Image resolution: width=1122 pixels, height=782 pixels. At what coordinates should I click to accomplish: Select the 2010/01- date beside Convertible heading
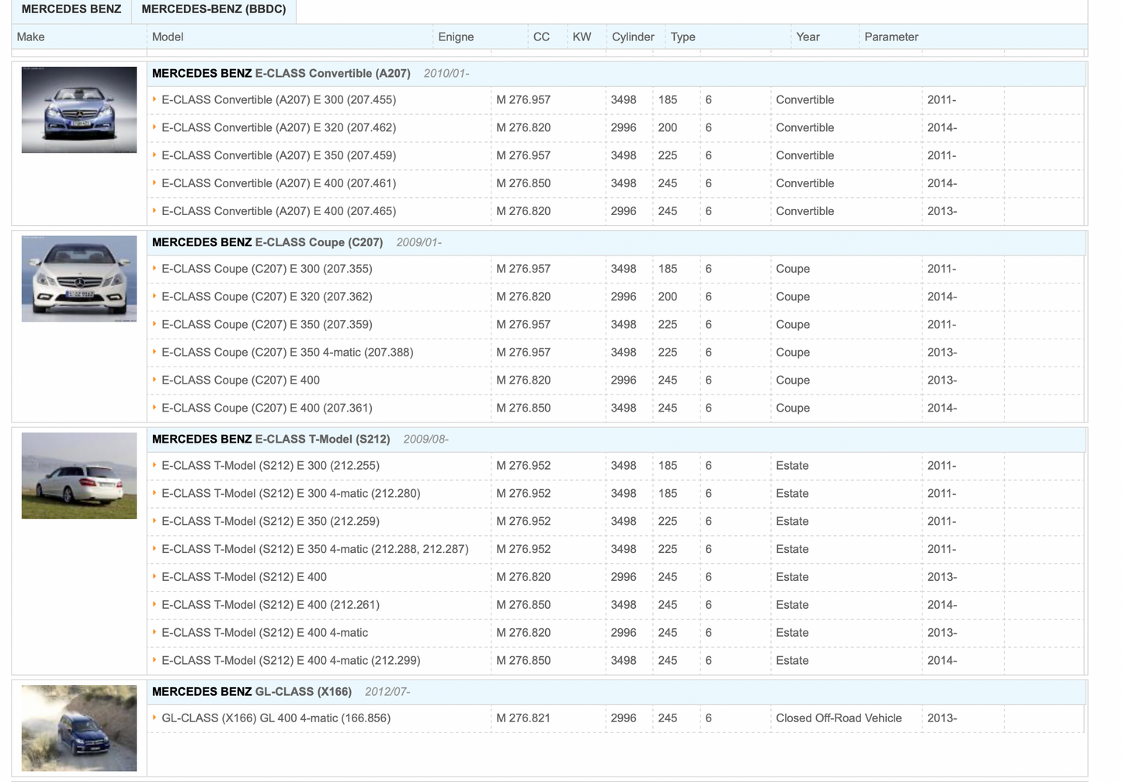click(446, 74)
